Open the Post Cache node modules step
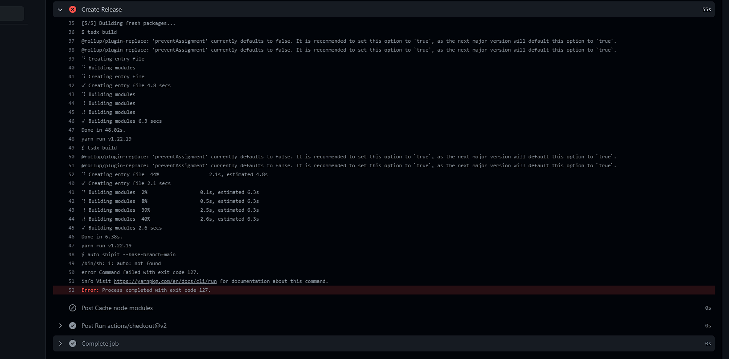Viewport: 729px width, 359px height. [117, 308]
